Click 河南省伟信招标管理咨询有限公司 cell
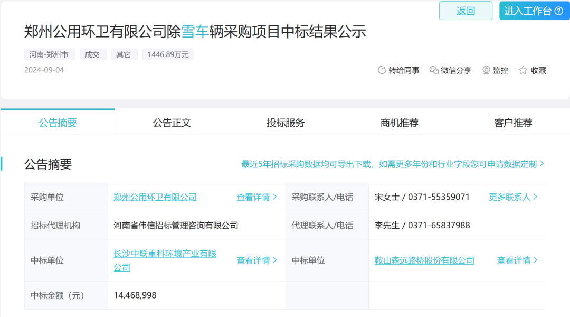 click(x=176, y=225)
